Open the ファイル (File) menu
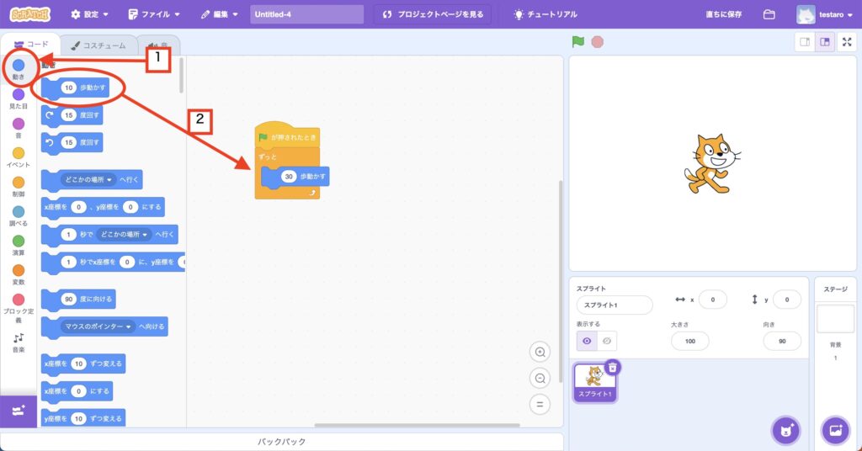Viewport: 862px width, 451px height. pos(154,14)
